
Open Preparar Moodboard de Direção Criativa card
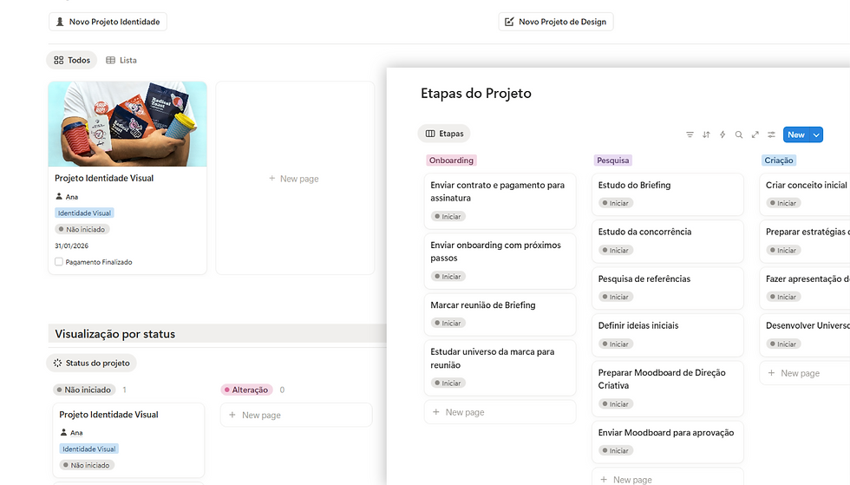click(667, 389)
